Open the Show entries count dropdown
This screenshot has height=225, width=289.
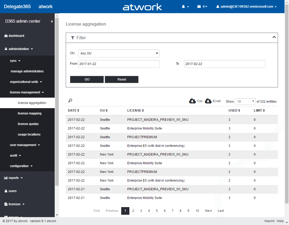pyautogui.click(x=245, y=102)
